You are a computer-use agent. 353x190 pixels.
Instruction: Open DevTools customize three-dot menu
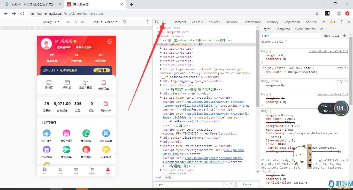coord(342,22)
